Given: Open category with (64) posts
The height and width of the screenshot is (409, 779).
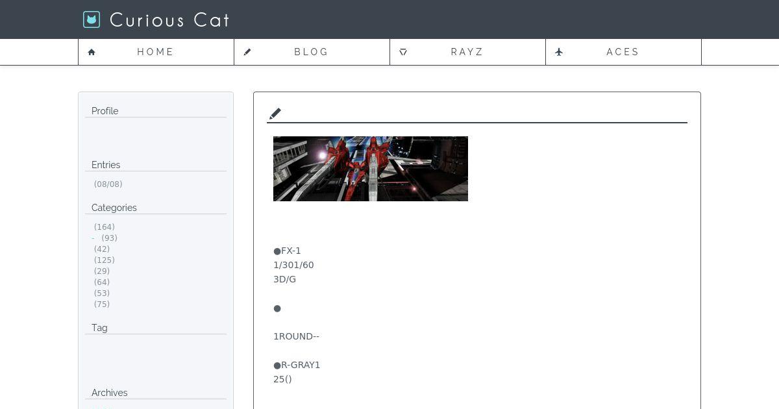Looking at the screenshot, I should tap(102, 282).
